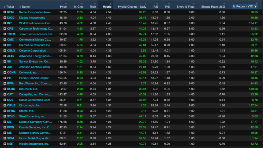Open Coherent, Inc. link
Screen dimensions: 263x148
click(28, 73)
